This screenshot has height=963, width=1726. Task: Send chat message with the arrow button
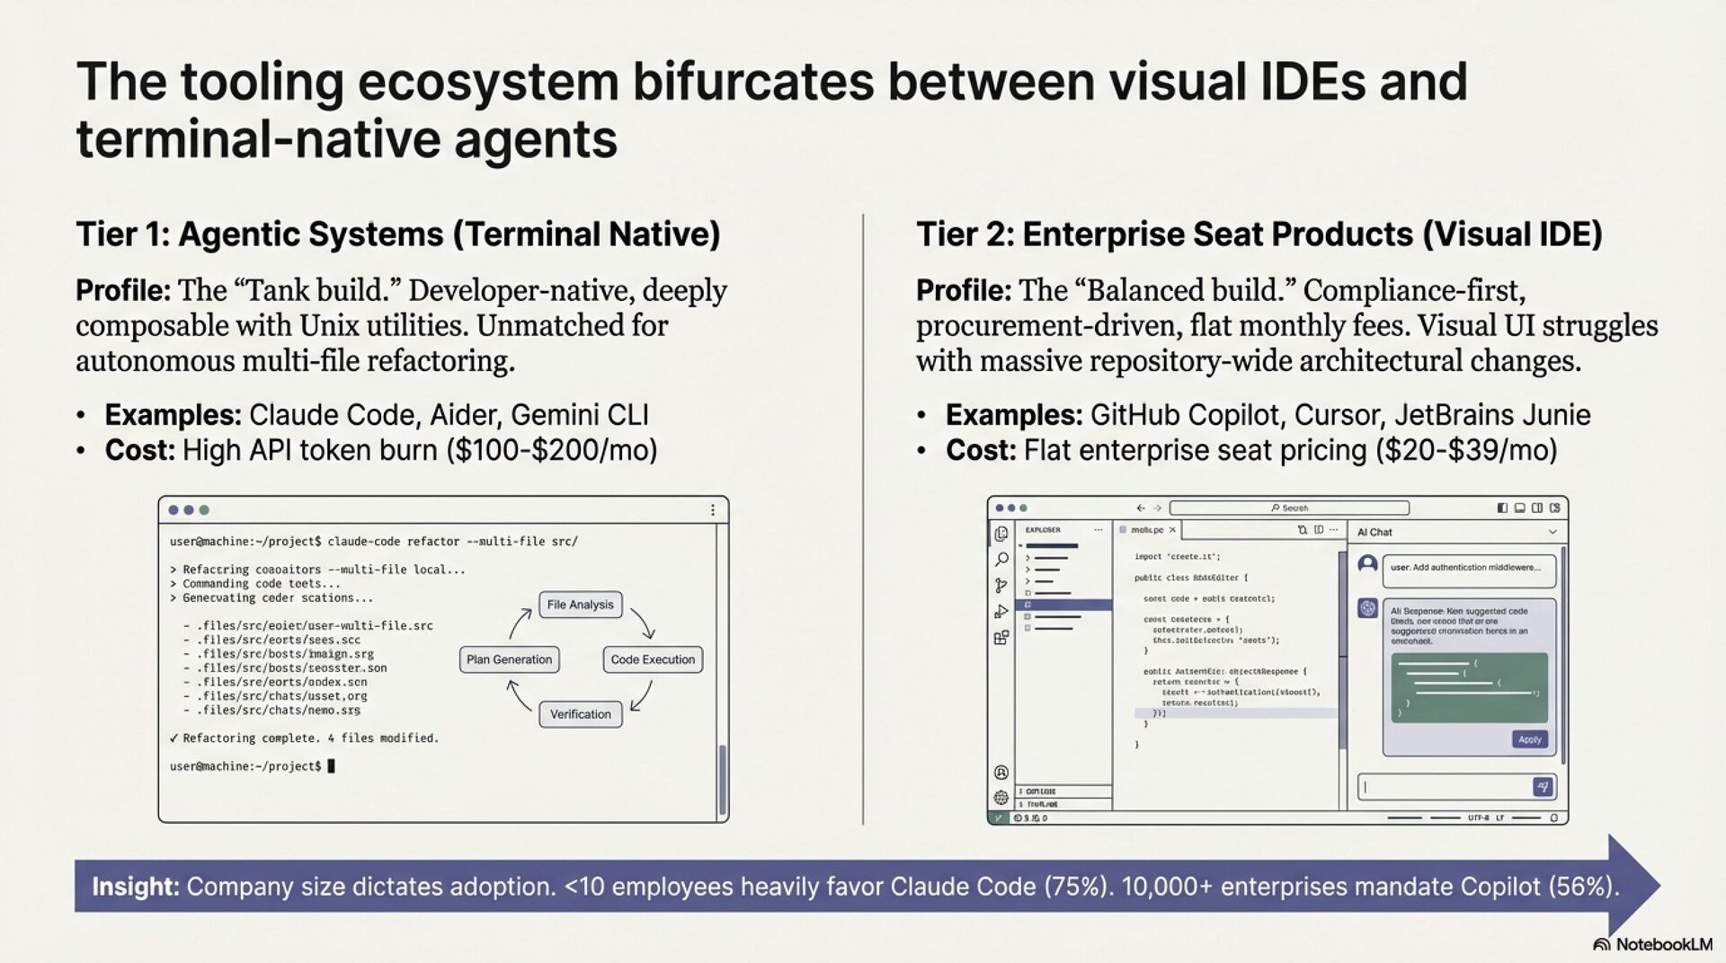(1543, 786)
